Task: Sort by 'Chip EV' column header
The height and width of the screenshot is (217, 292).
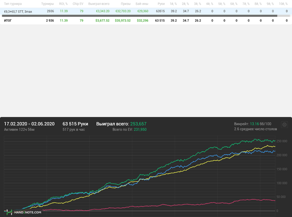Action: pos(78,4)
